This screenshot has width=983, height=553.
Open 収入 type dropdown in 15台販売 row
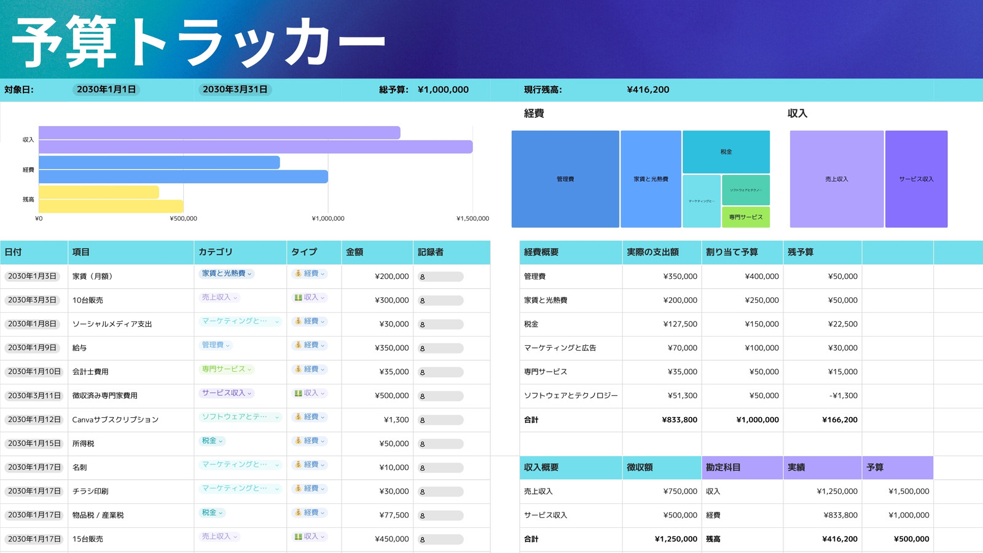[310, 536]
